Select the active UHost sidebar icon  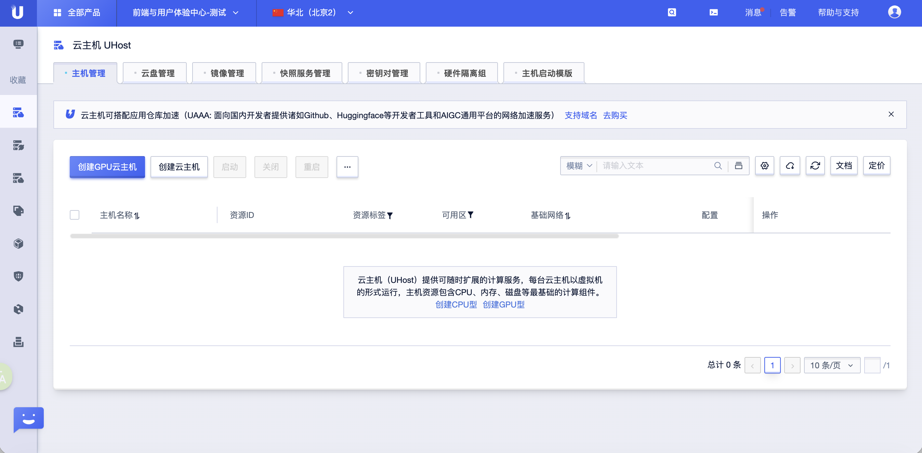(18, 112)
